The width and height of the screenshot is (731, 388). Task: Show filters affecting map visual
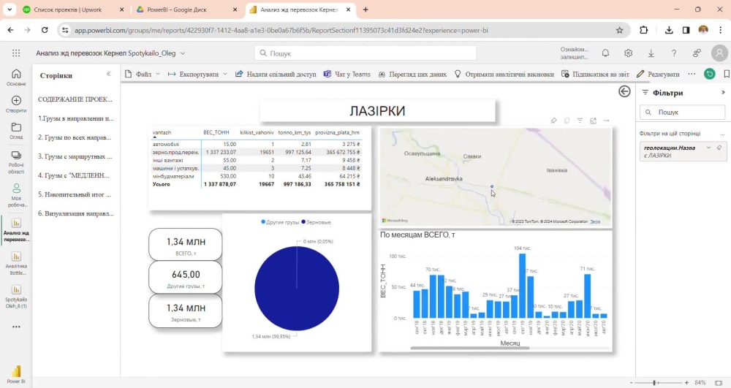[580, 121]
